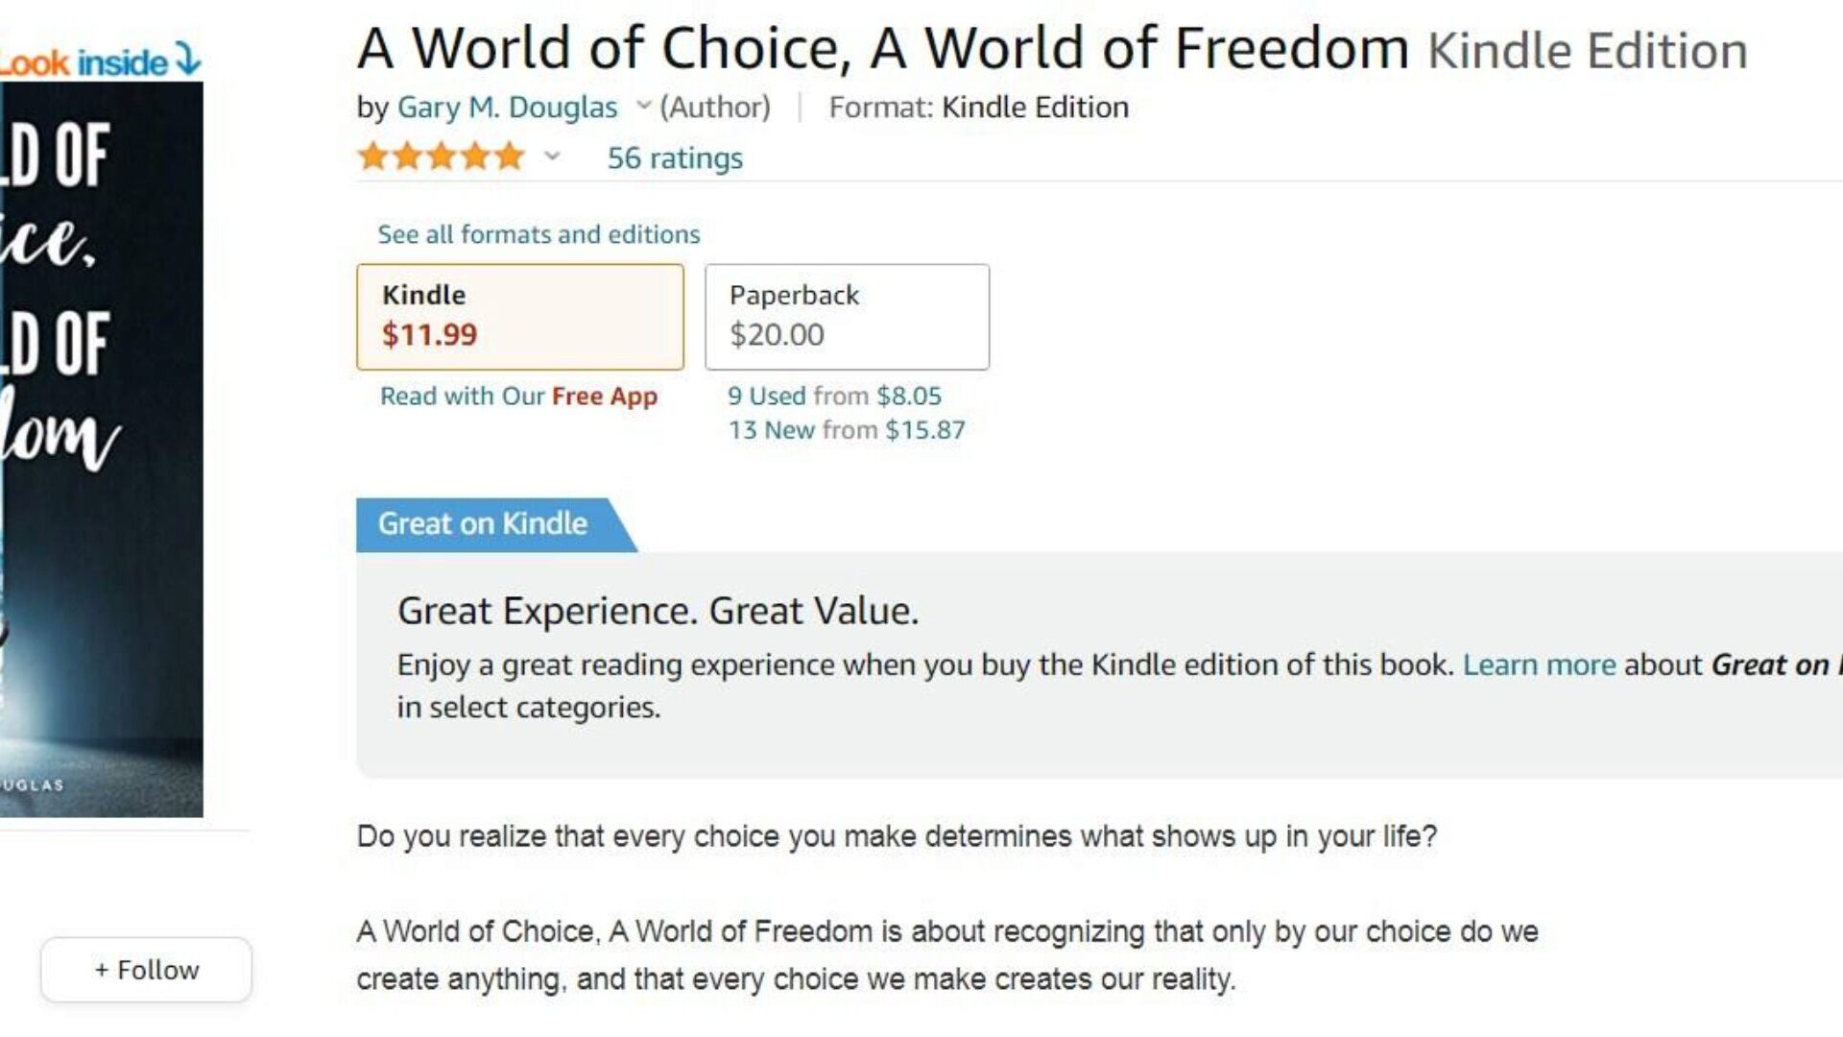Expand the star rating breakdown chevron
Viewport: 1843px width, 1037px height.
(x=551, y=157)
